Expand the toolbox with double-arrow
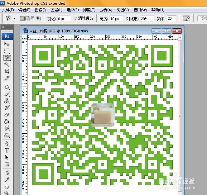Image resolution: width=207 pixels, height=195 pixels. tap(3, 27)
